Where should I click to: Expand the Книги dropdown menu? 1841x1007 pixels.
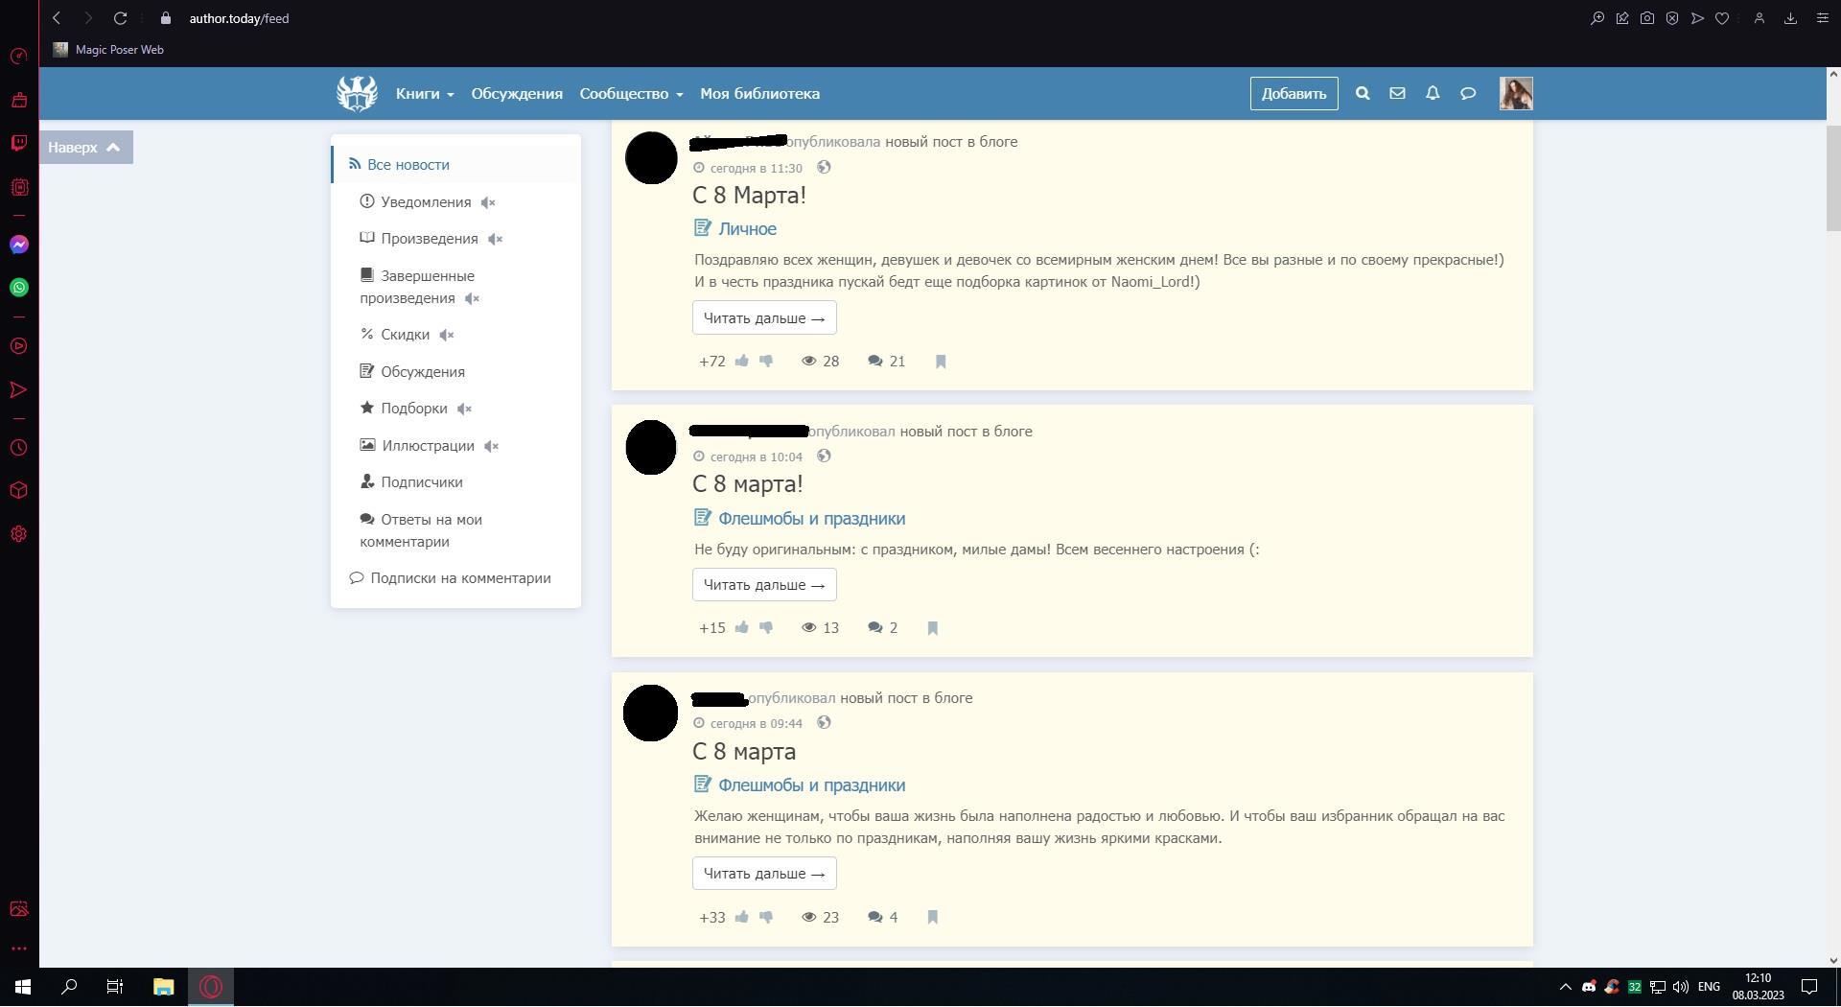[x=425, y=94]
